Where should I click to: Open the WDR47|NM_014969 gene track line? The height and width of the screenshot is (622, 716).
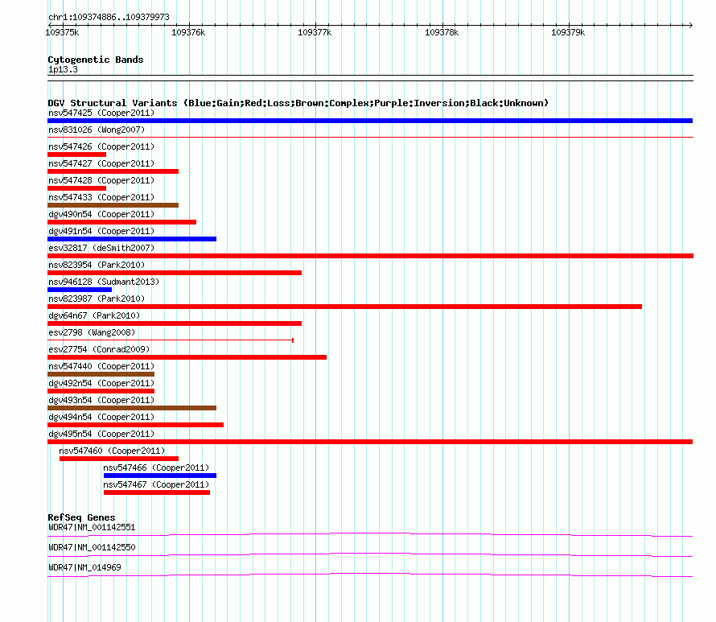(370, 575)
